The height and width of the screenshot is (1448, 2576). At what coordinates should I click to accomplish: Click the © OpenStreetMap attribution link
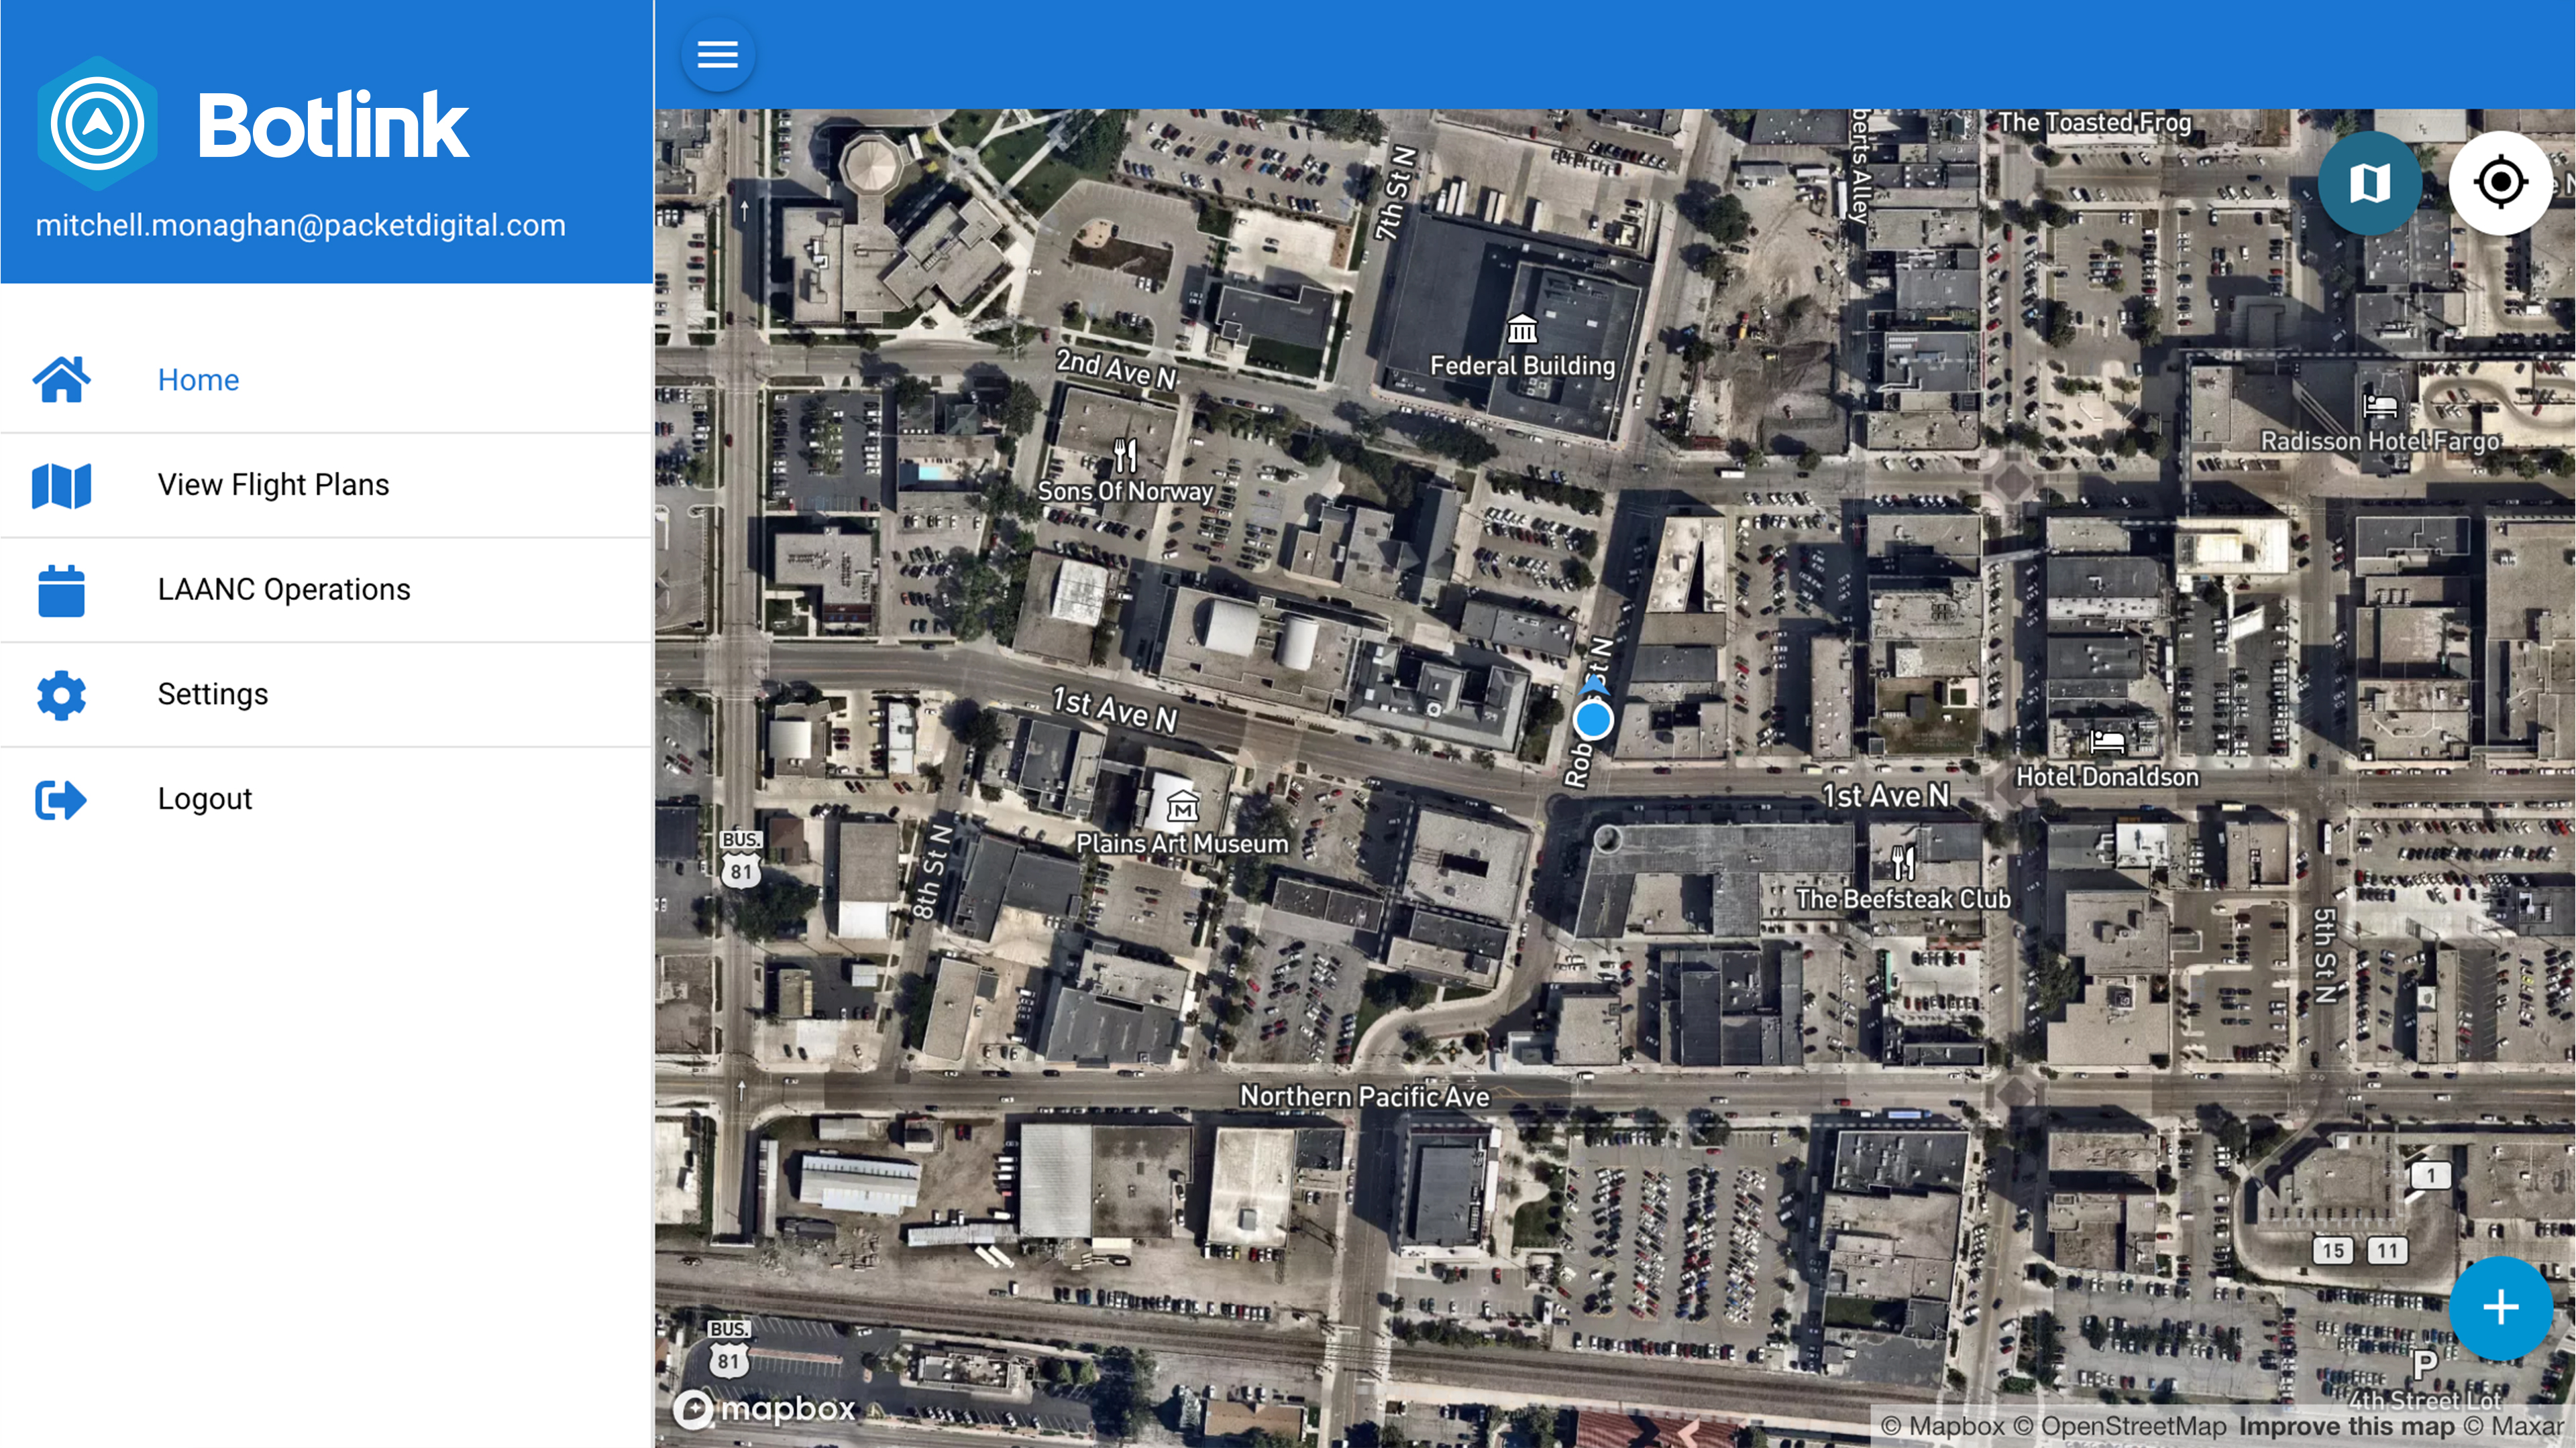[x=2120, y=1426]
